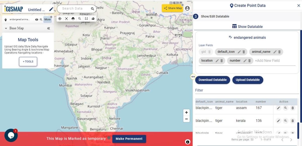
Task: Activate the map search magnifier tool
Action: pyautogui.click(x=80, y=19)
